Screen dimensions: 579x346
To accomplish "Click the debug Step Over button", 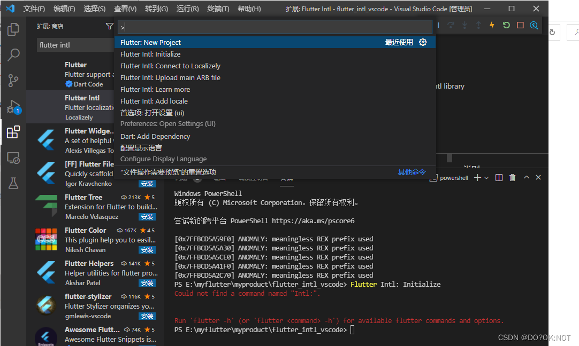I will coord(451,25).
